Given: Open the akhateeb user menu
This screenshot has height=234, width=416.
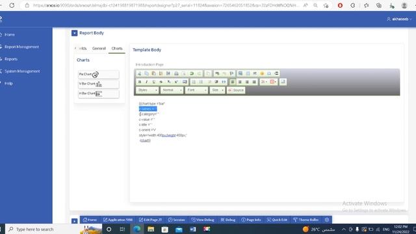Looking at the screenshot, I should [x=399, y=19].
